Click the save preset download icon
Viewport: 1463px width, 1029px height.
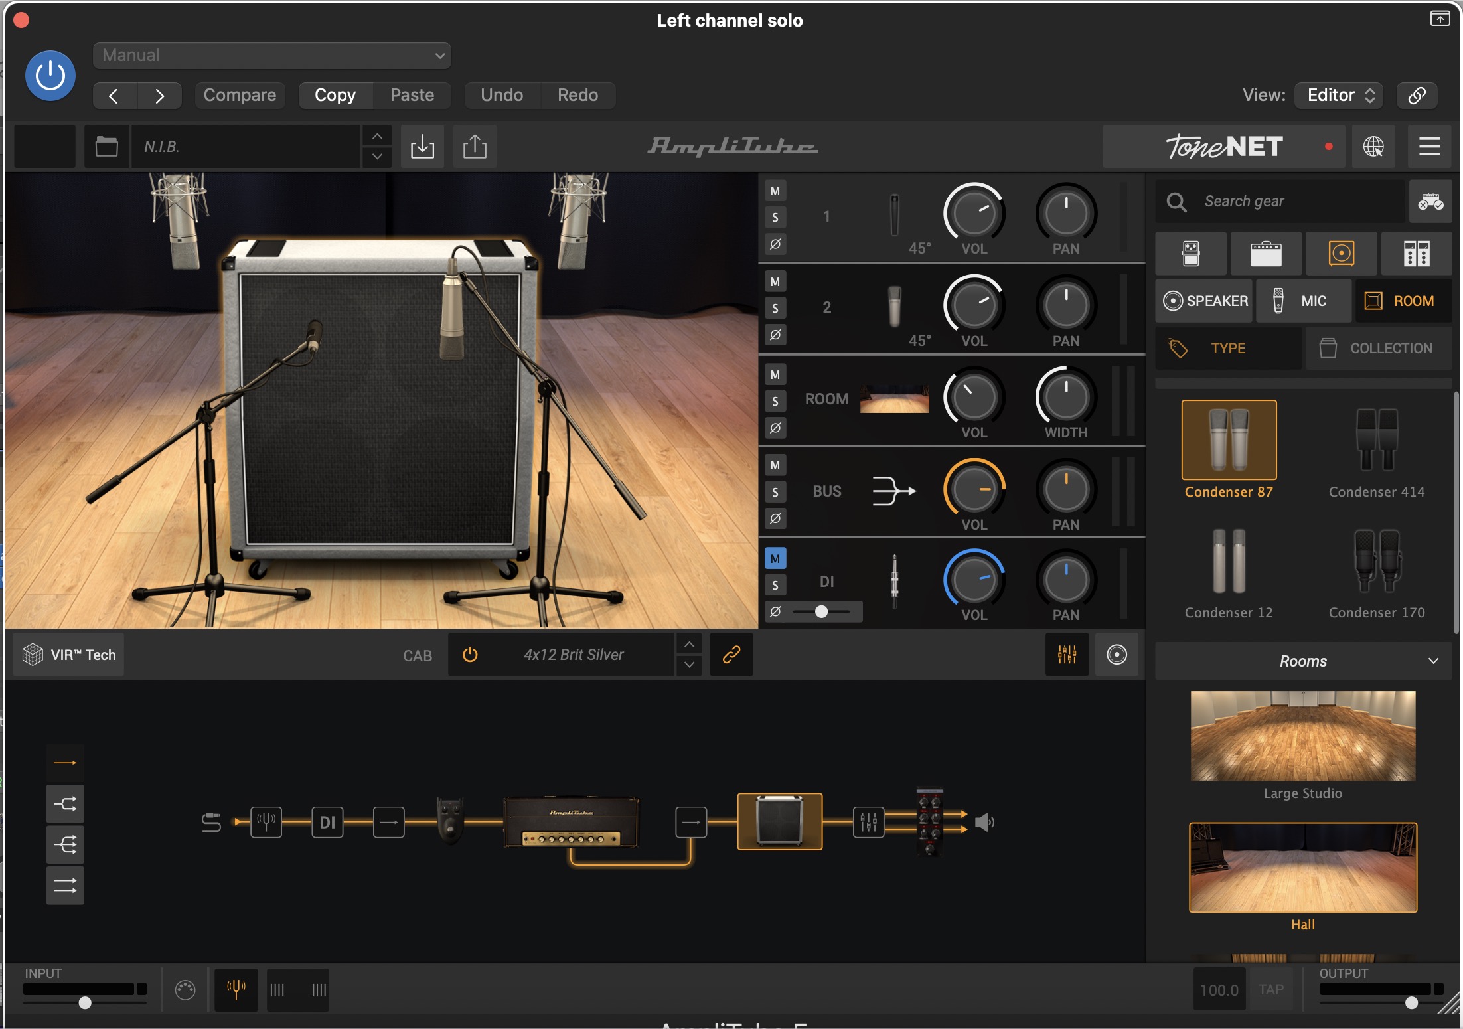coord(422,146)
